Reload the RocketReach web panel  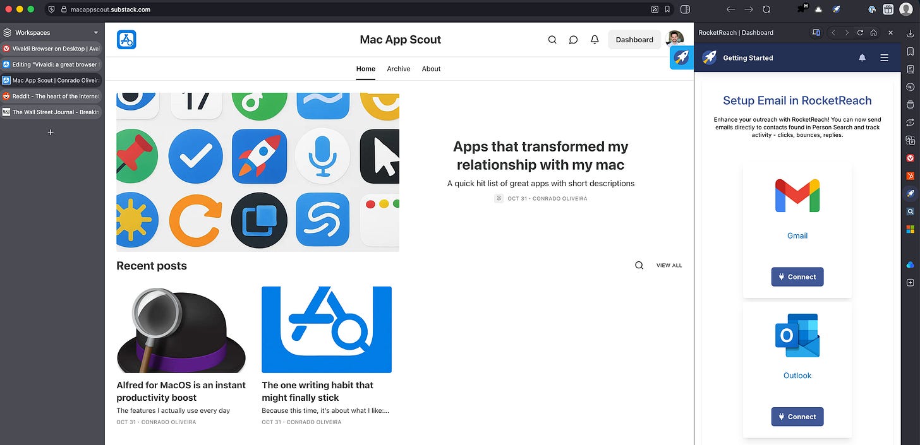point(861,32)
